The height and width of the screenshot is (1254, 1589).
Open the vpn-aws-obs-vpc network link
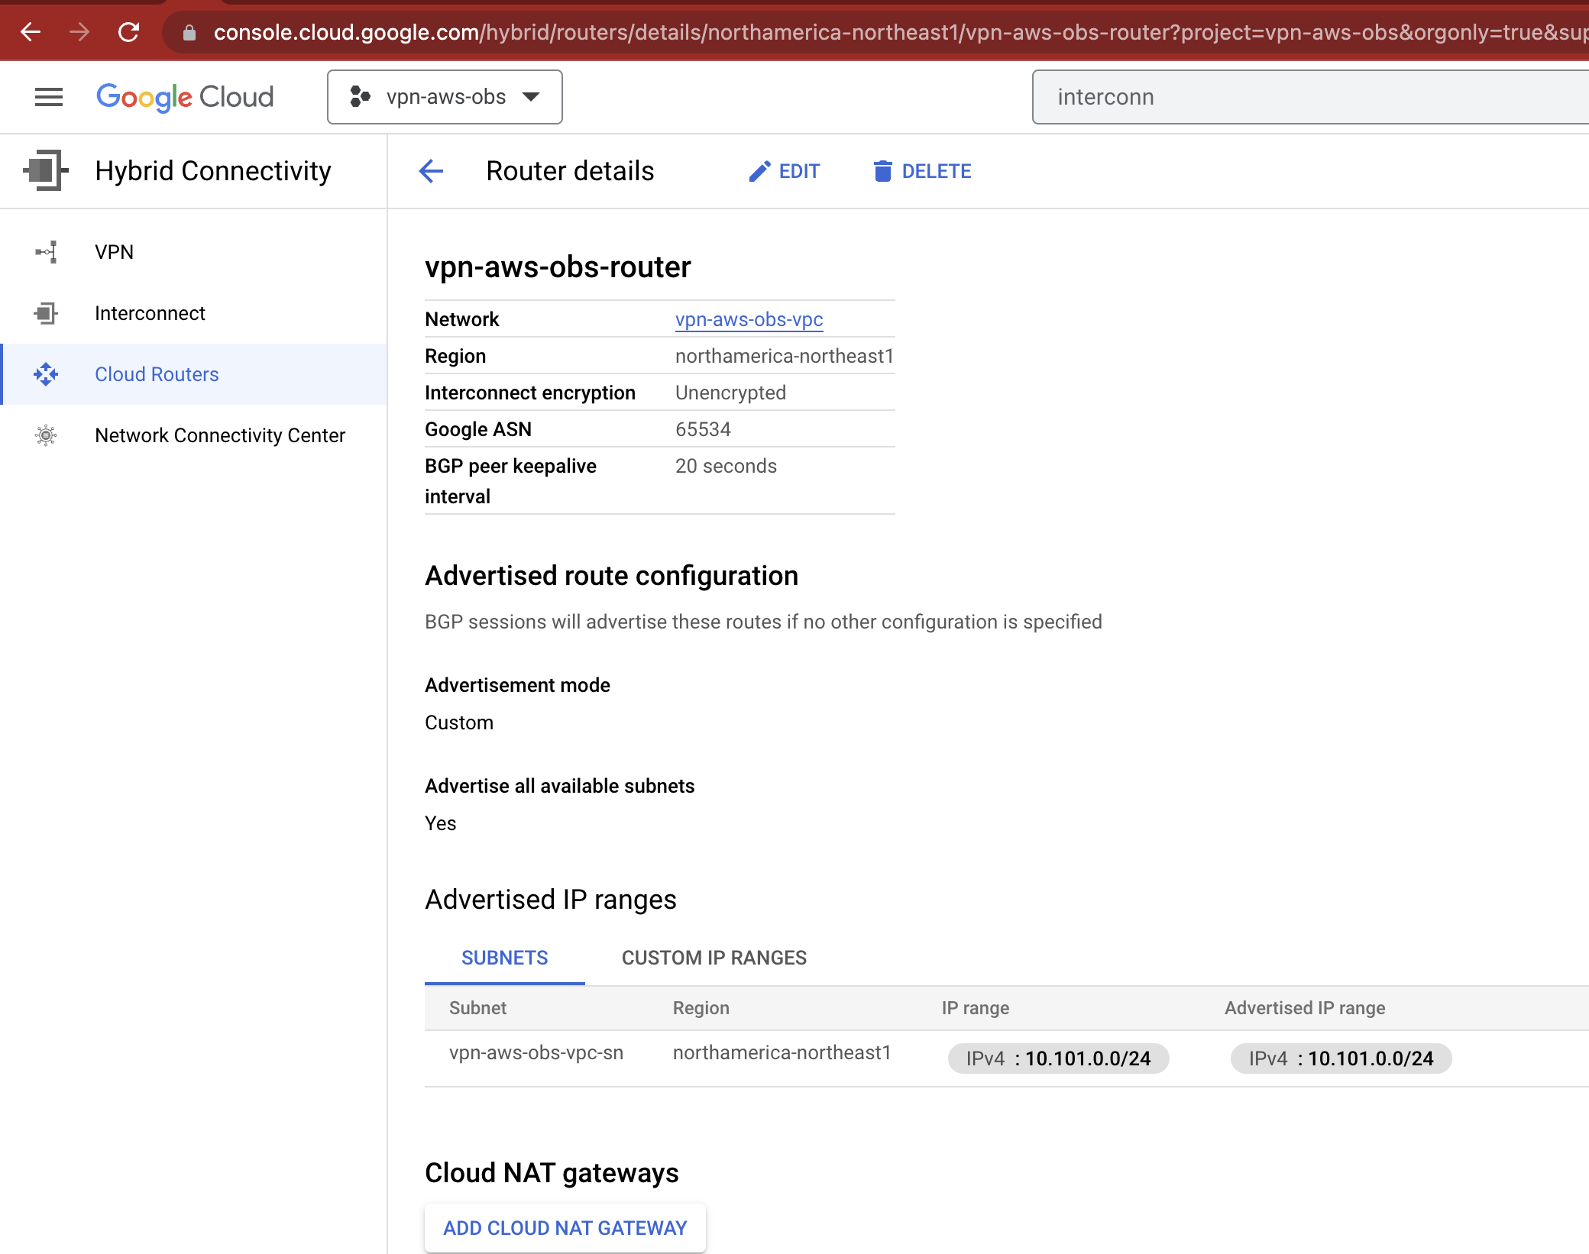pos(749,320)
